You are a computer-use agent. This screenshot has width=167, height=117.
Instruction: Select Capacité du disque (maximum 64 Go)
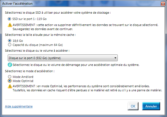click(x=10, y=45)
